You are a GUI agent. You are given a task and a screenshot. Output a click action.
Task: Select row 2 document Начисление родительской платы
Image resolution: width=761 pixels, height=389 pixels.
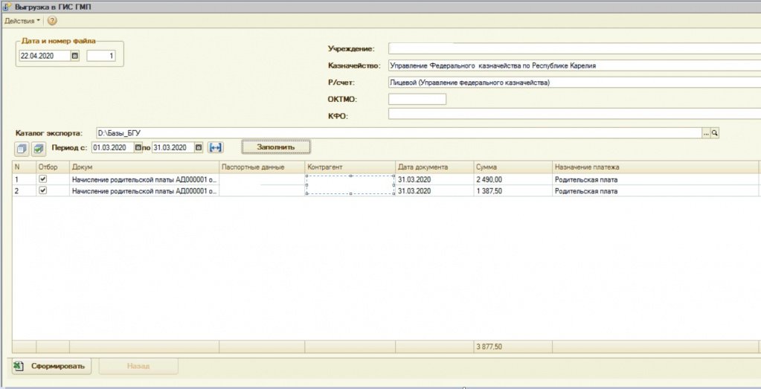tap(144, 191)
